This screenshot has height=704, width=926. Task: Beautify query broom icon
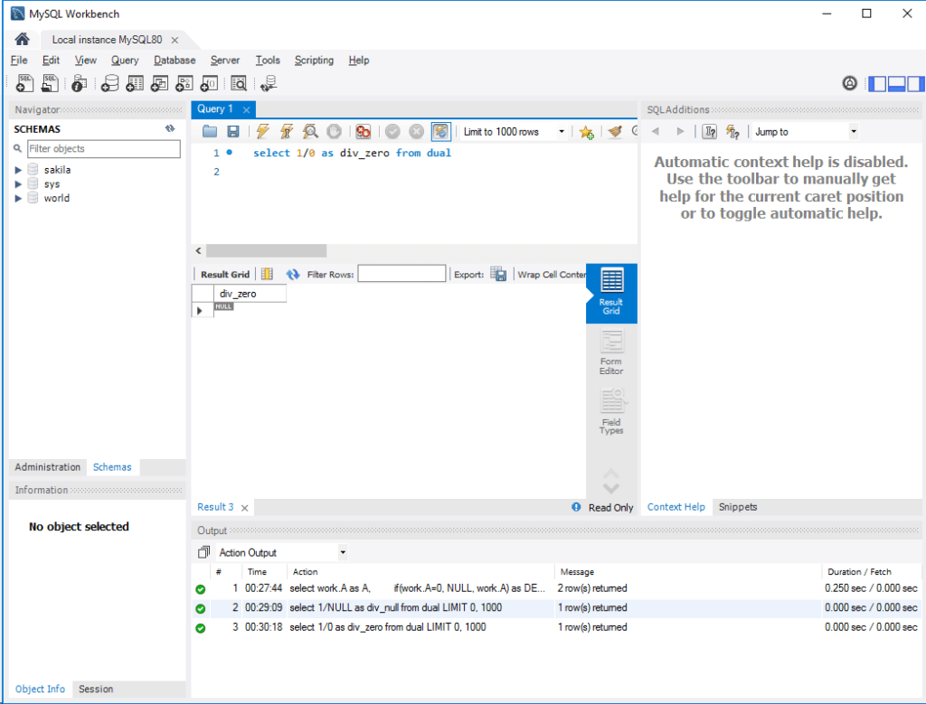[x=615, y=132]
